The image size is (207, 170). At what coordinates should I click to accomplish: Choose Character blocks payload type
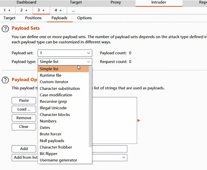pyautogui.click(x=63, y=114)
